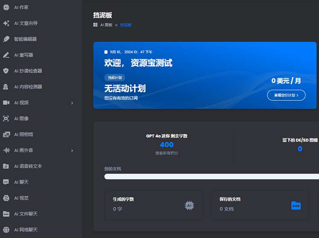This screenshot has width=319, height=238.
Task: Click the 您的文档 progress bar
Action: [x=212, y=176]
